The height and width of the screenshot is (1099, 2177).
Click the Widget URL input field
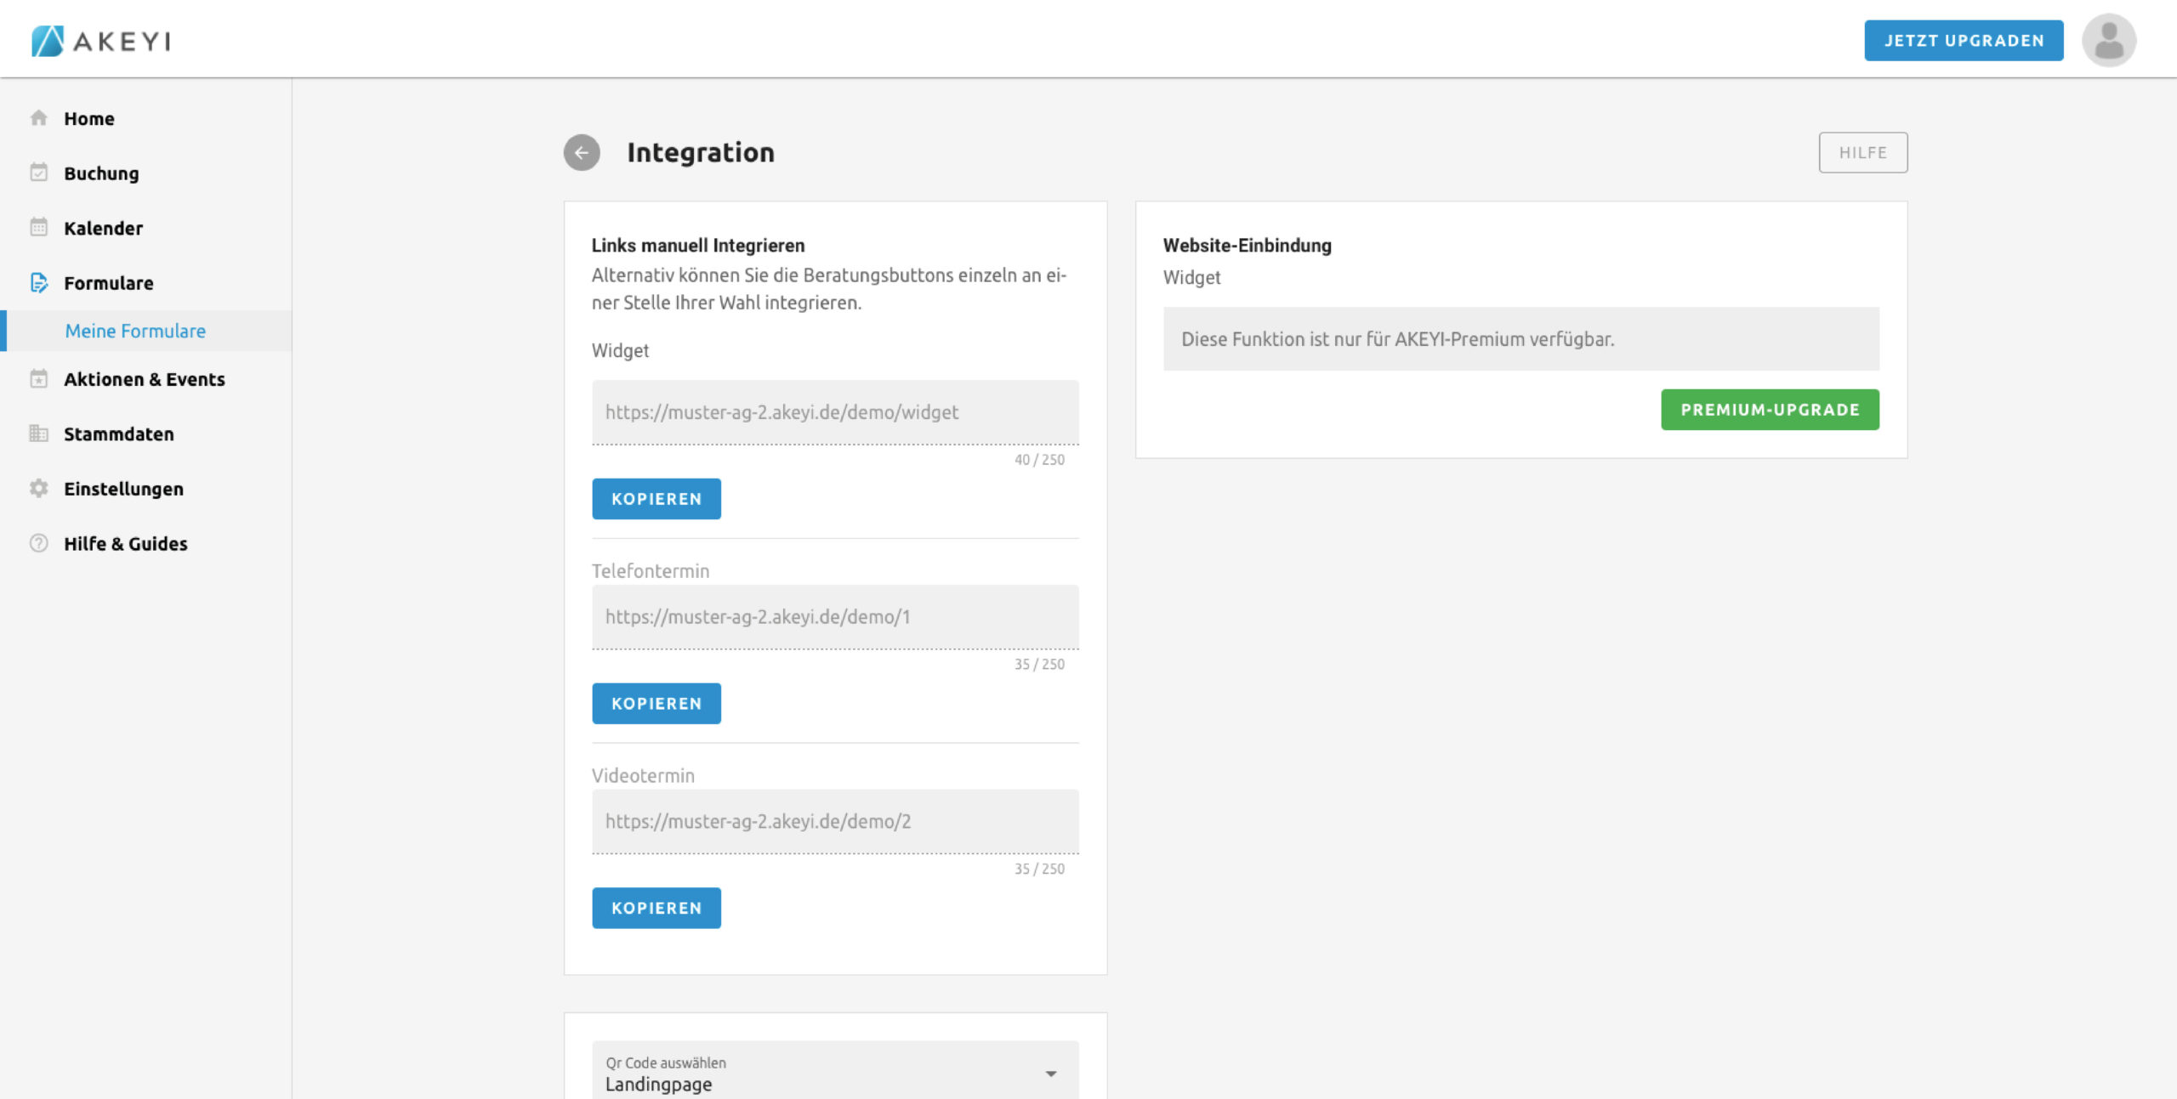coord(834,412)
